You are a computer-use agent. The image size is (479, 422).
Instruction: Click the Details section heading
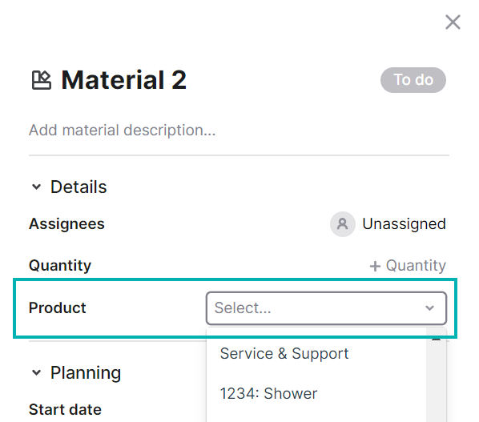(x=78, y=187)
